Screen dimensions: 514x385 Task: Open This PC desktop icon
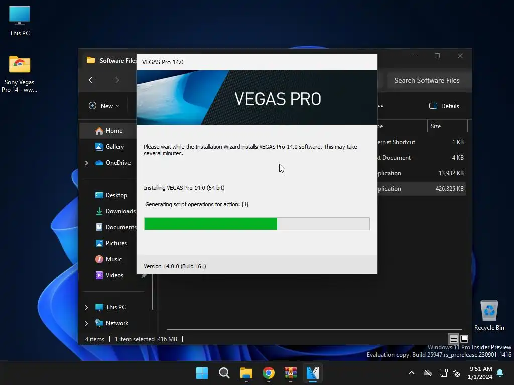[20, 21]
